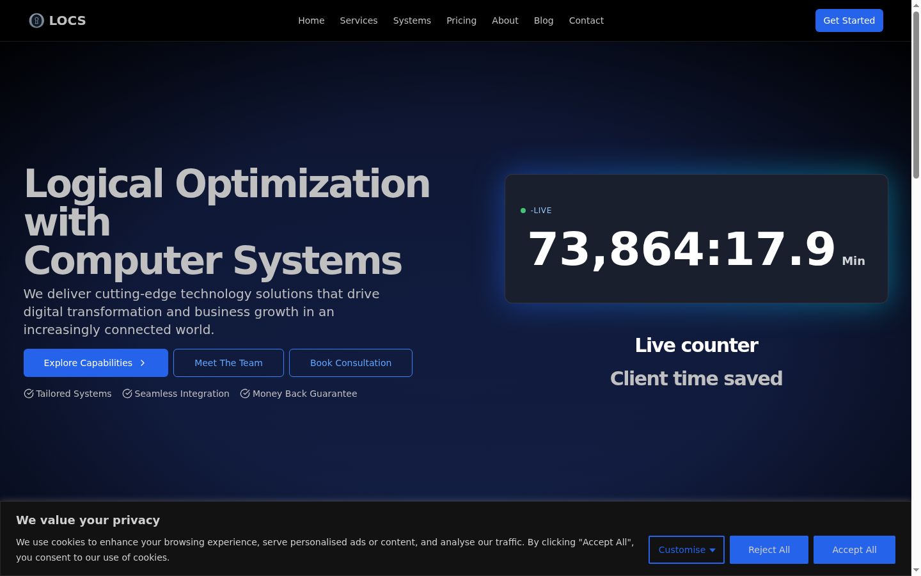Open the About nav link
921x576 pixels.
505,20
